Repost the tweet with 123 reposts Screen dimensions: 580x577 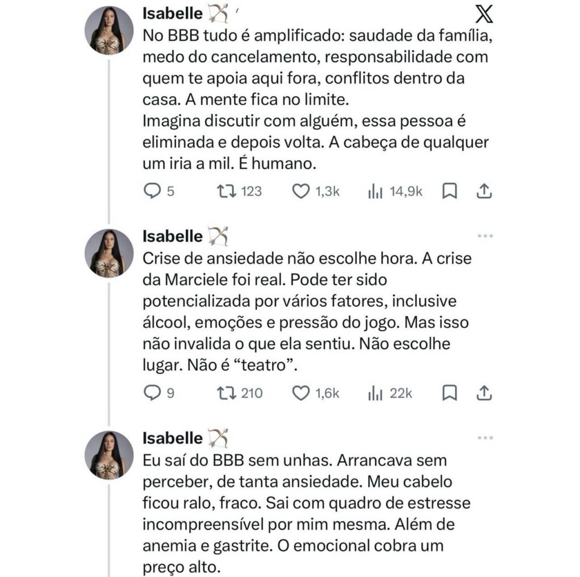pos(225,192)
